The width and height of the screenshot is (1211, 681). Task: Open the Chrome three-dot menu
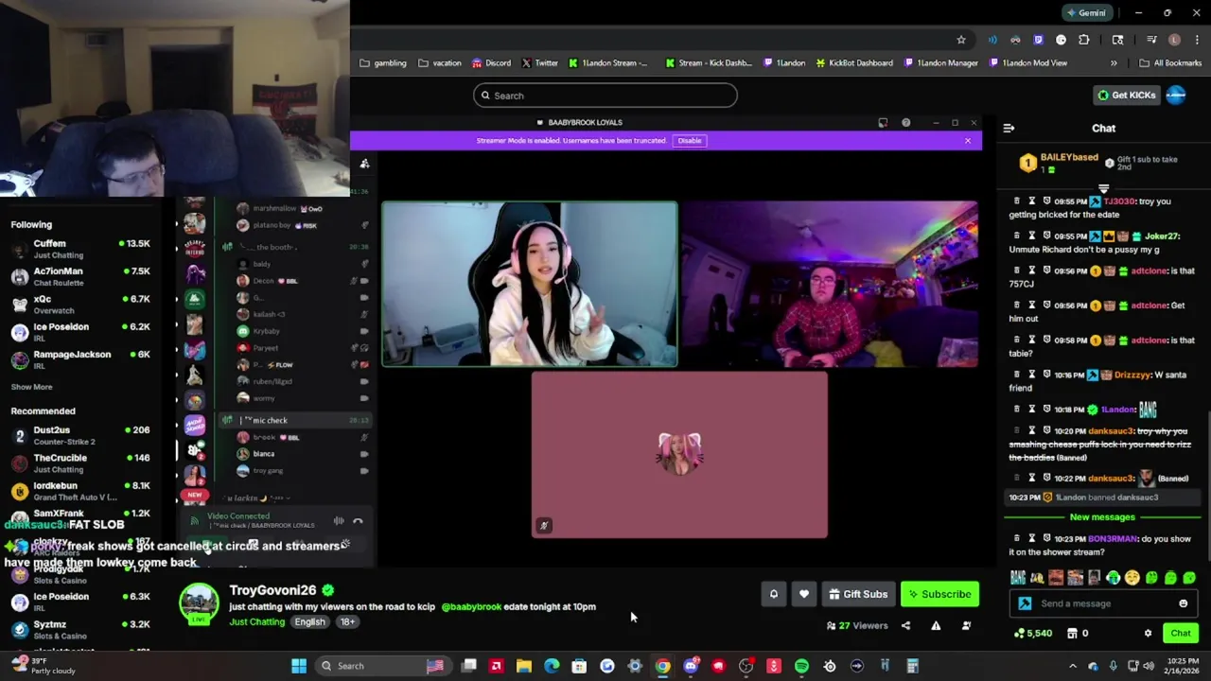pos(1197,40)
